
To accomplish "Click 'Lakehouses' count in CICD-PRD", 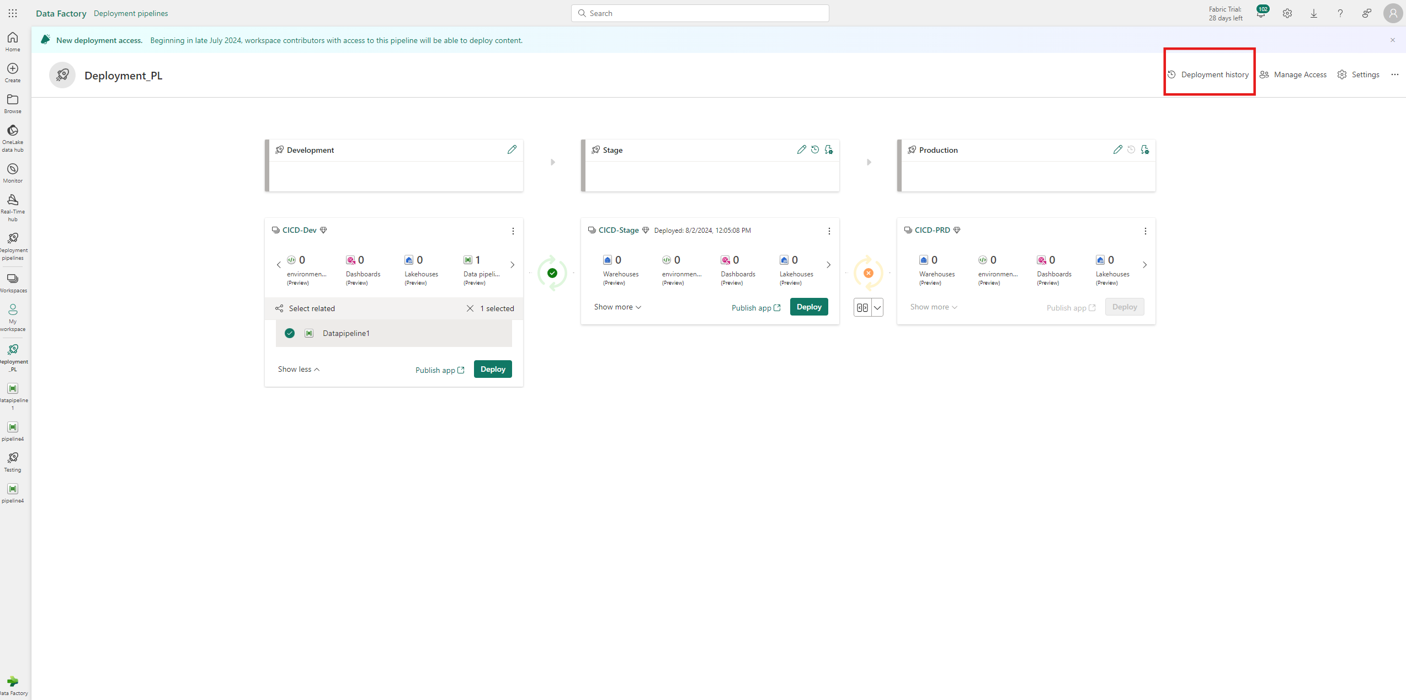I will (1112, 270).
